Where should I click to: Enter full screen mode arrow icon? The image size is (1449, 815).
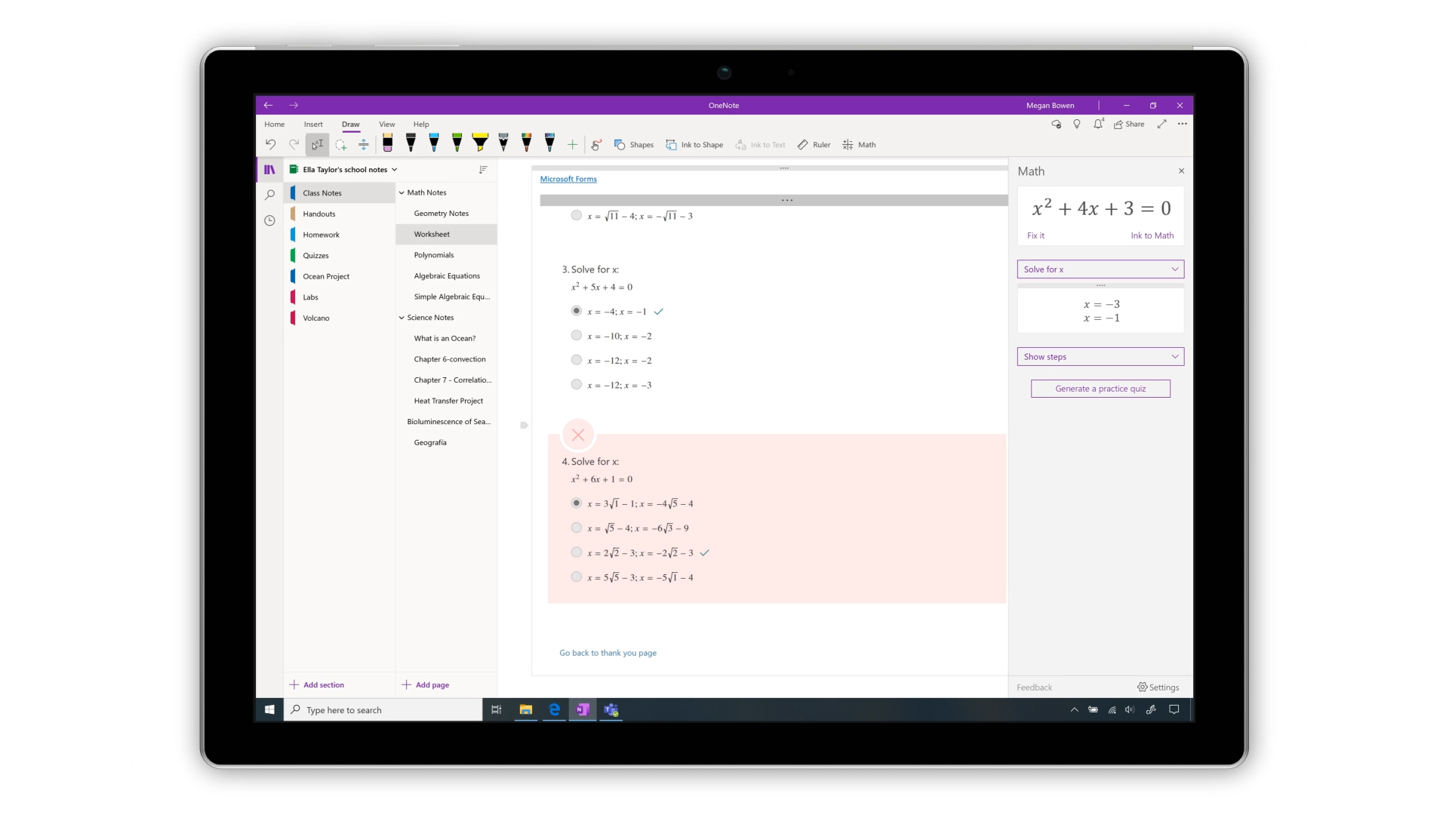point(1162,124)
